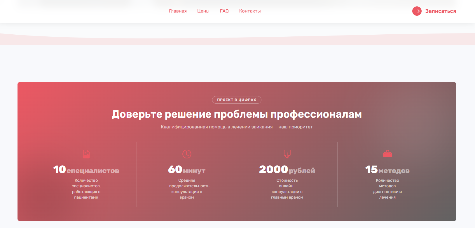The image size is (475, 228).
Task: Go to the Цены page
Action: click(203, 11)
